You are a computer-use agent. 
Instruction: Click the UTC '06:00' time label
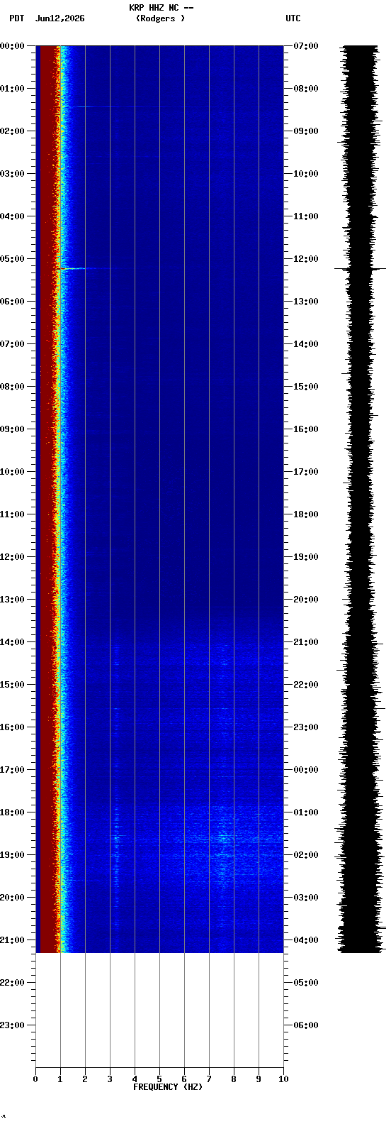coord(306,1025)
